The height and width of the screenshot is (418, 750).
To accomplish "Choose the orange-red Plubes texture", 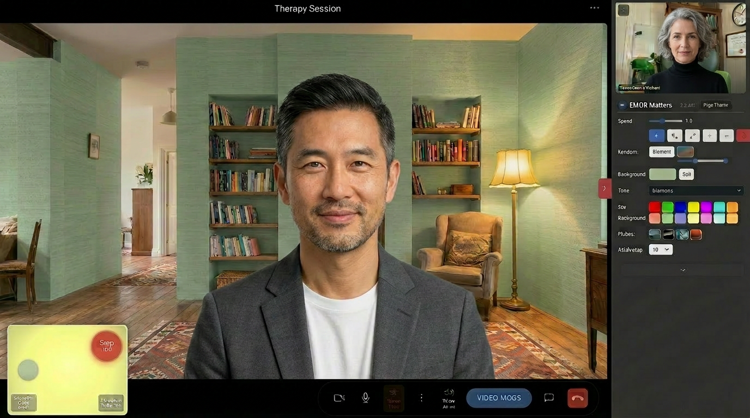I will [696, 235].
